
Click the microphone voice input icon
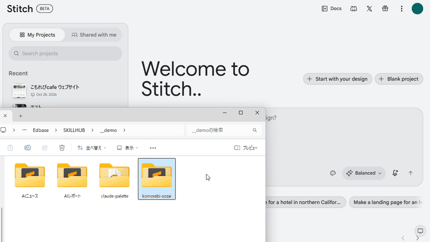[395, 173]
